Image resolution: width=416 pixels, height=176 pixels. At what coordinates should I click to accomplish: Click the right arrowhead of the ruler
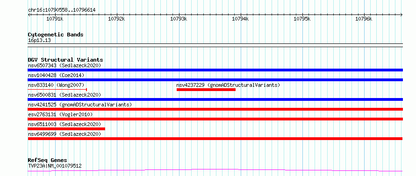402,14
